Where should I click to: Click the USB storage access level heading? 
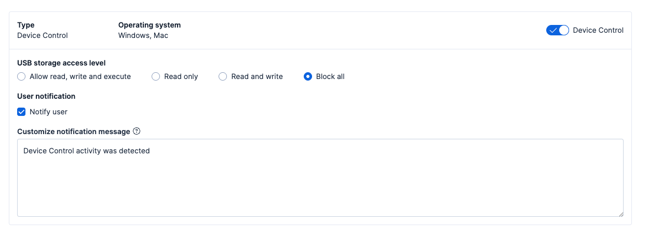click(61, 63)
